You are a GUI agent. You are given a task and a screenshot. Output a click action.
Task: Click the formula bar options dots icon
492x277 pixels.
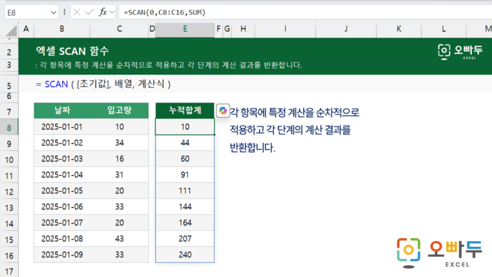[x=64, y=12]
